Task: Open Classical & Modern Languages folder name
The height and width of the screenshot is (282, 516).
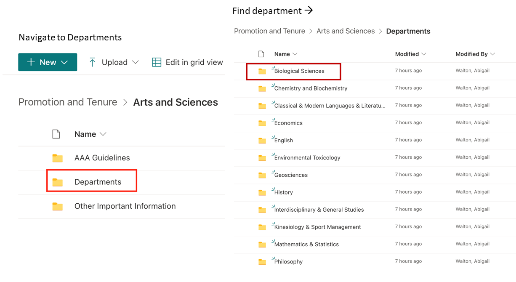Action: pos(330,106)
